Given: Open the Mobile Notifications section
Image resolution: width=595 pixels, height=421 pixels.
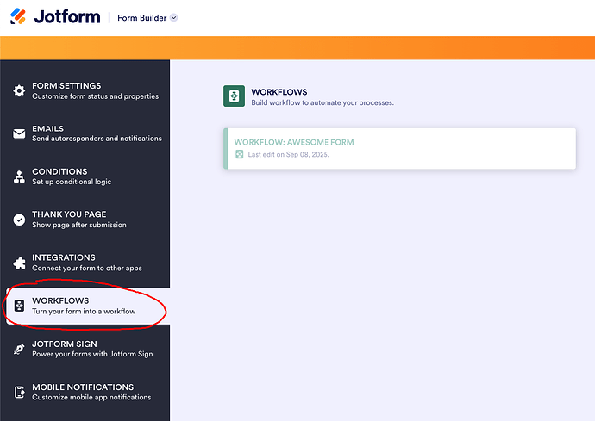Looking at the screenshot, I should [85, 392].
